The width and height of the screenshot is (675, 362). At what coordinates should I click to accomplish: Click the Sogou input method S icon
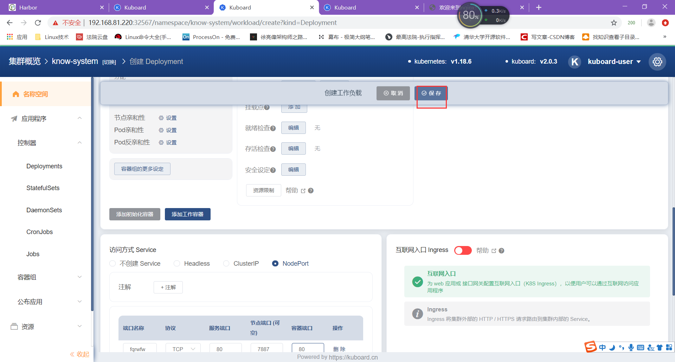(591, 347)
